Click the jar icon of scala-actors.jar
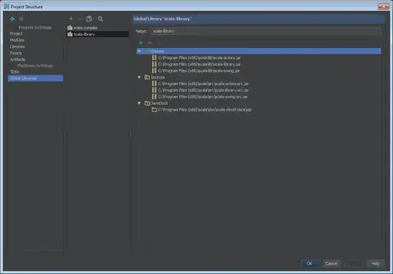 pos(154,57)
